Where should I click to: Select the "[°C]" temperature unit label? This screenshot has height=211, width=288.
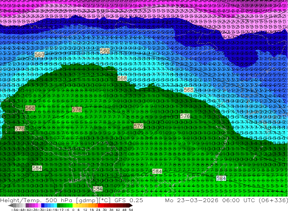tap(105, 200)
